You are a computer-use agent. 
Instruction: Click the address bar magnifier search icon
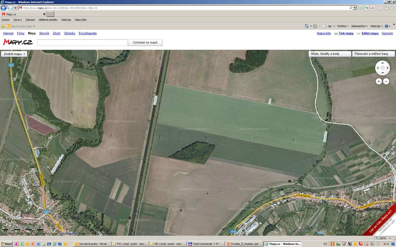click(351, 8)
